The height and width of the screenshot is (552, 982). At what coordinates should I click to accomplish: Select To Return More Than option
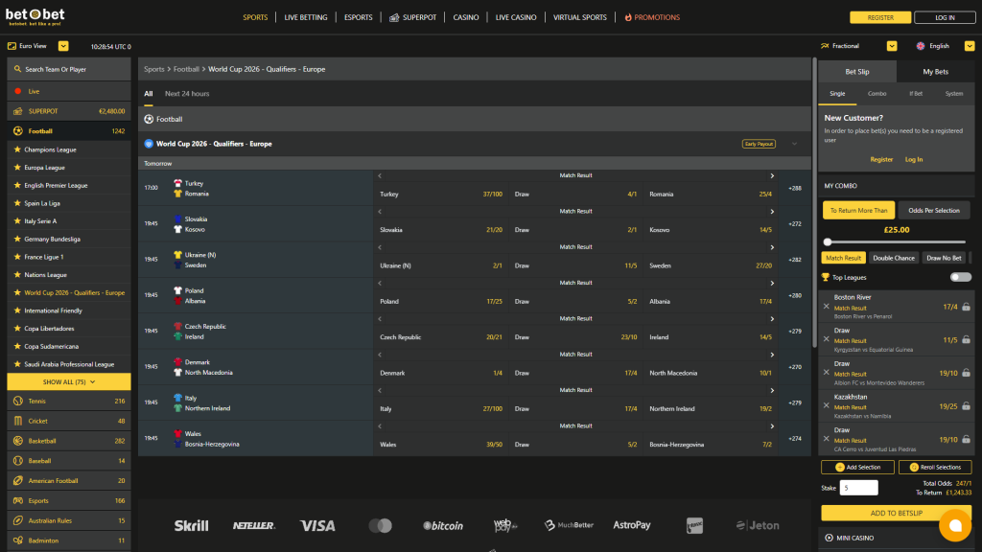[858, 210]
